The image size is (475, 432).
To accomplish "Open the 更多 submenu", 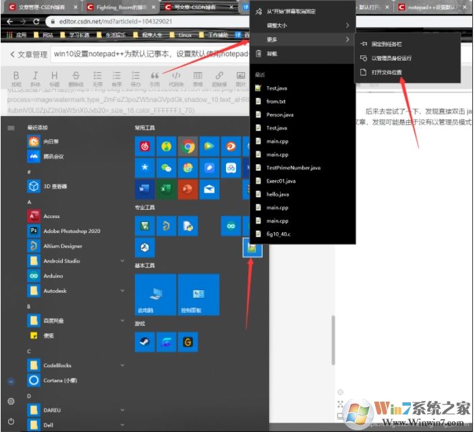I will (302, 39).
